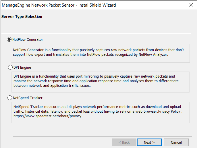Click the greyed-out Back button
Screen dimensions: 197x148
pyautogui.click(x=124, y=142)
